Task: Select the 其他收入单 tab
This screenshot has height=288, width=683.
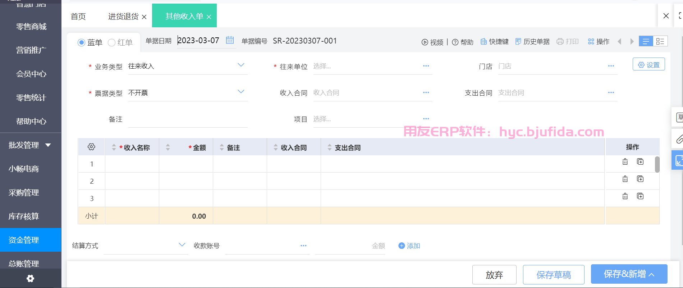Action: 184,16
